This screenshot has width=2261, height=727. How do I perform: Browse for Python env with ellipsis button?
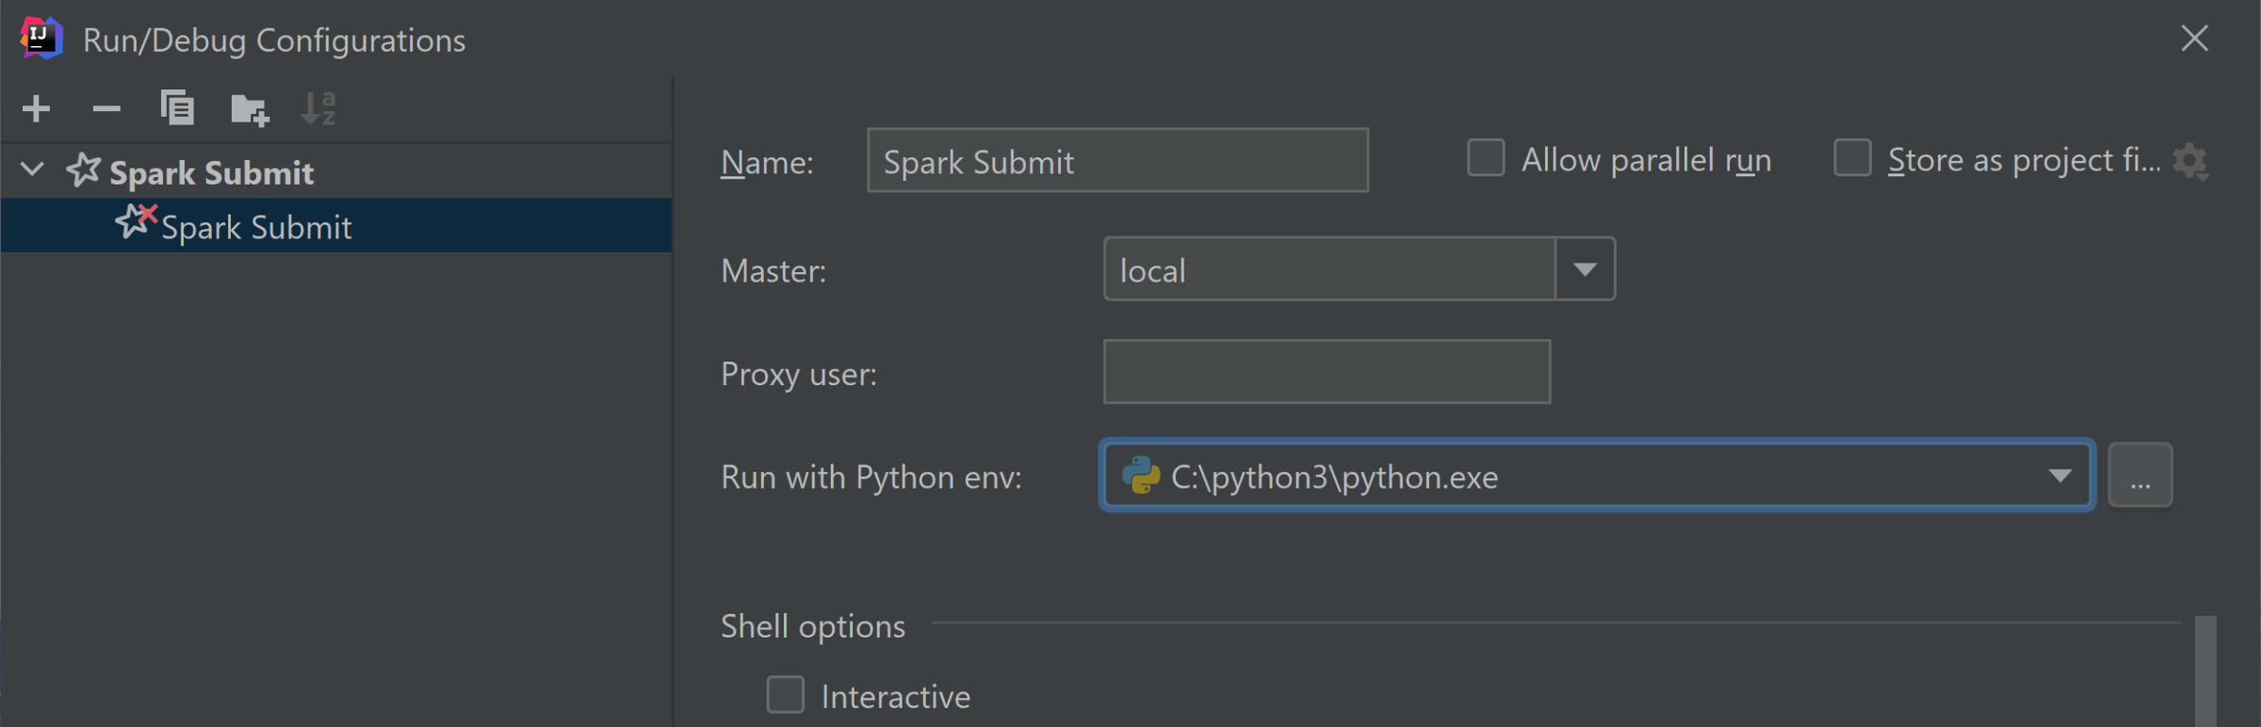(x=2140, y=476)
